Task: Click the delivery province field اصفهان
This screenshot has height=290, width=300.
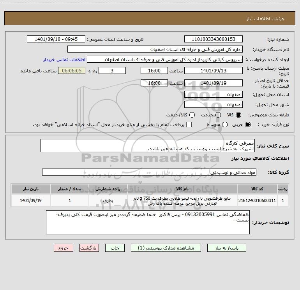Action: [214, 95]
